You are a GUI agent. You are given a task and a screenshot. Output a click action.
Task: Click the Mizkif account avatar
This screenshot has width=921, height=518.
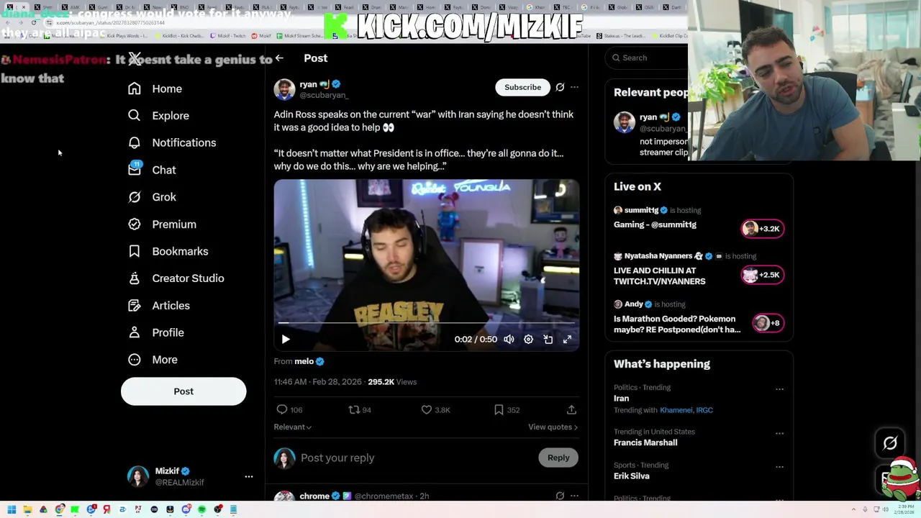coord(138,476)
